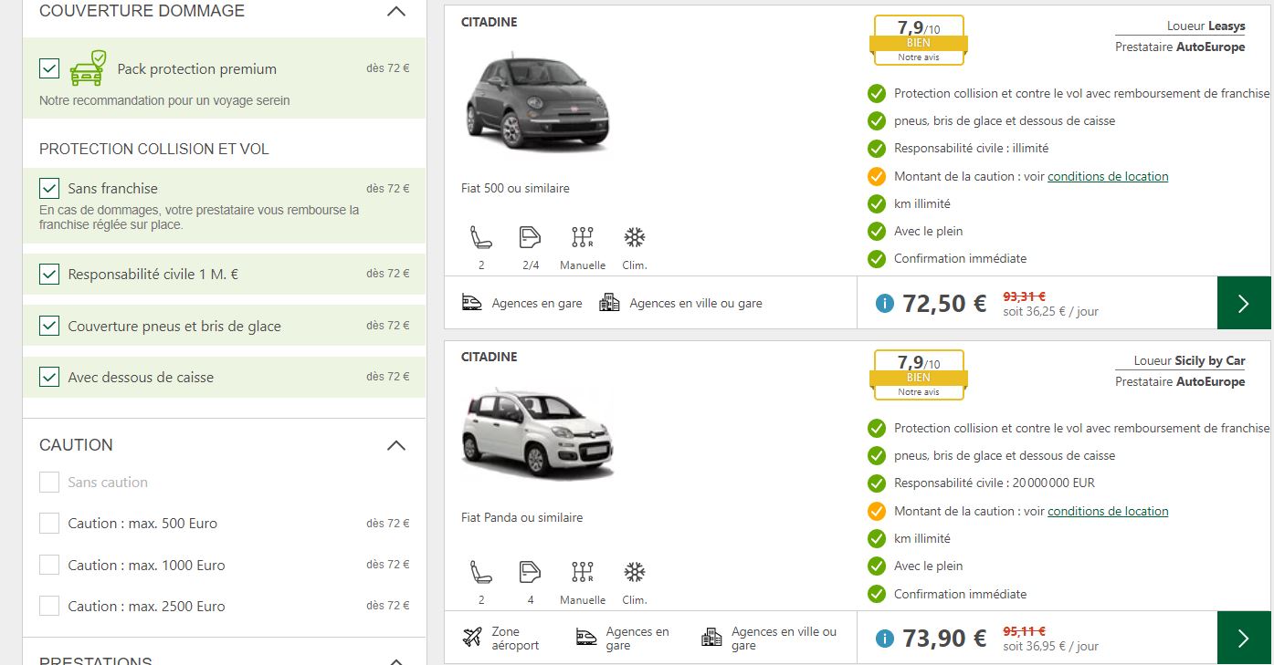Click the blue info icon beside 72,50 €

(x=884, y=304)
